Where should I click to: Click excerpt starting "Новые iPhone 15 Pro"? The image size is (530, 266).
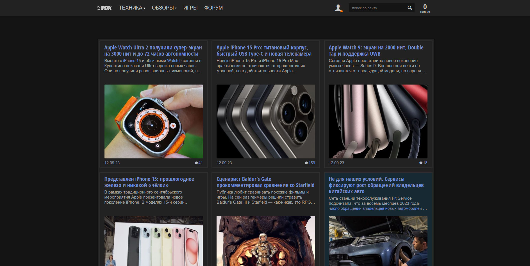261,66
